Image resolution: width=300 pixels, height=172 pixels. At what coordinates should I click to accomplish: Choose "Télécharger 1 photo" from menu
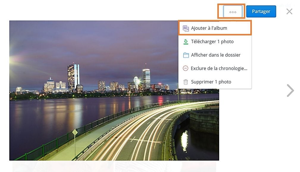click(x=215, y=42)
